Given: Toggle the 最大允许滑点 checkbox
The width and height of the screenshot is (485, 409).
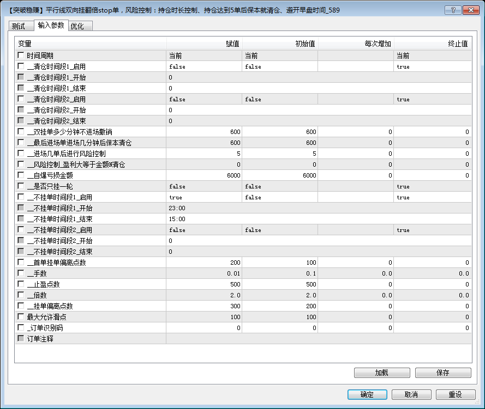Looking at the screenshot, I should (x=21, y=316).
